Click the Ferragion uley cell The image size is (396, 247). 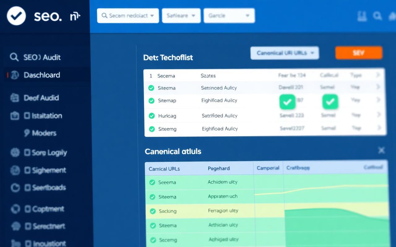(x=223, y=211)
